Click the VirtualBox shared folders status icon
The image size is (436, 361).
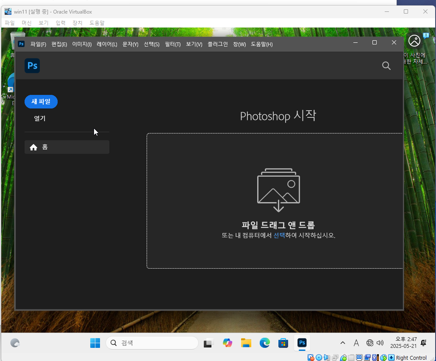(351, 357)
